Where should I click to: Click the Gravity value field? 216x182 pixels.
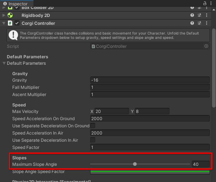(150, 80)
